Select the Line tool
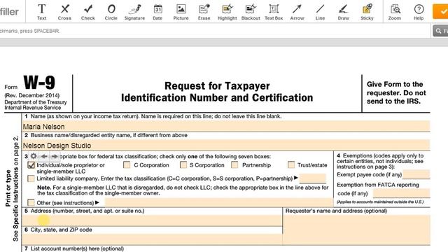This screenshot has height=252, width=448. pyautogui.click(x=321, y=12)
